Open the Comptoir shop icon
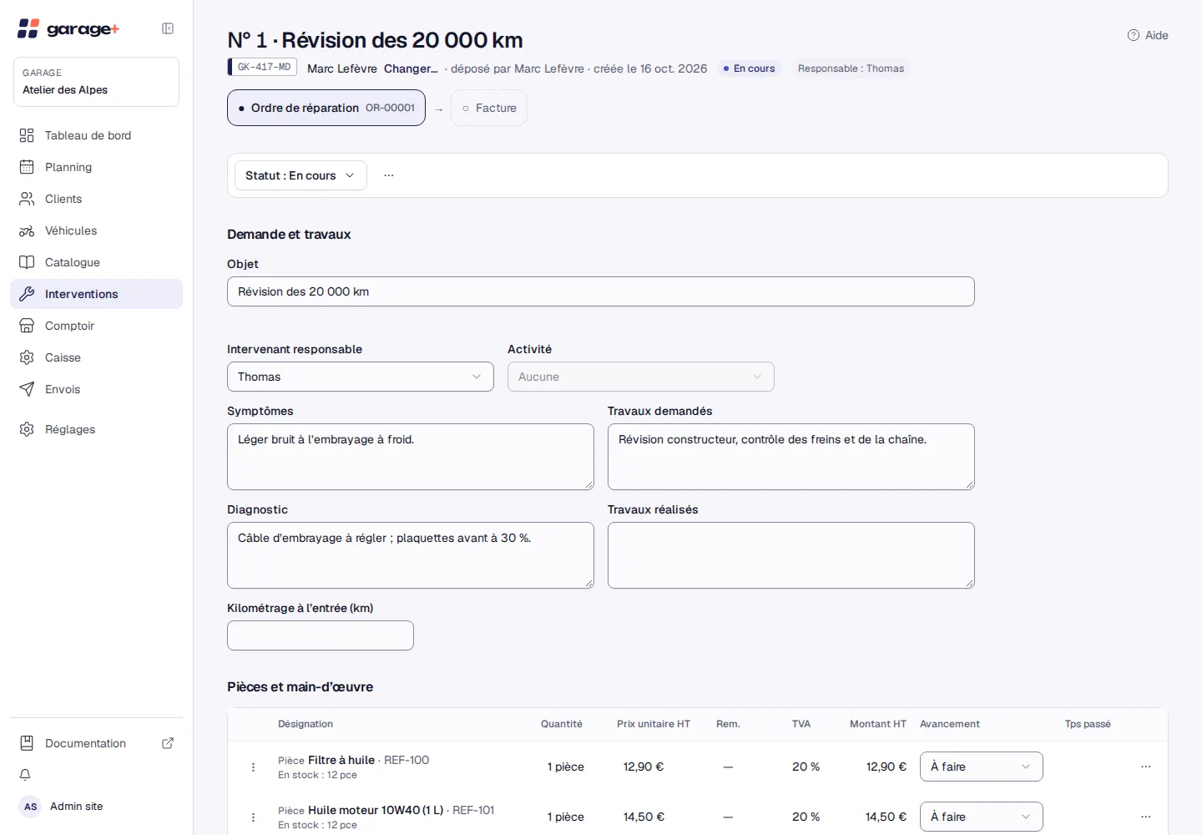This screenshot has height=835, width=1202. (27, 326)
